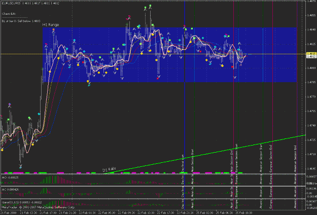
Task: Select time axis label '22 Feb 01:30'
Action: (x=87, y=213)
